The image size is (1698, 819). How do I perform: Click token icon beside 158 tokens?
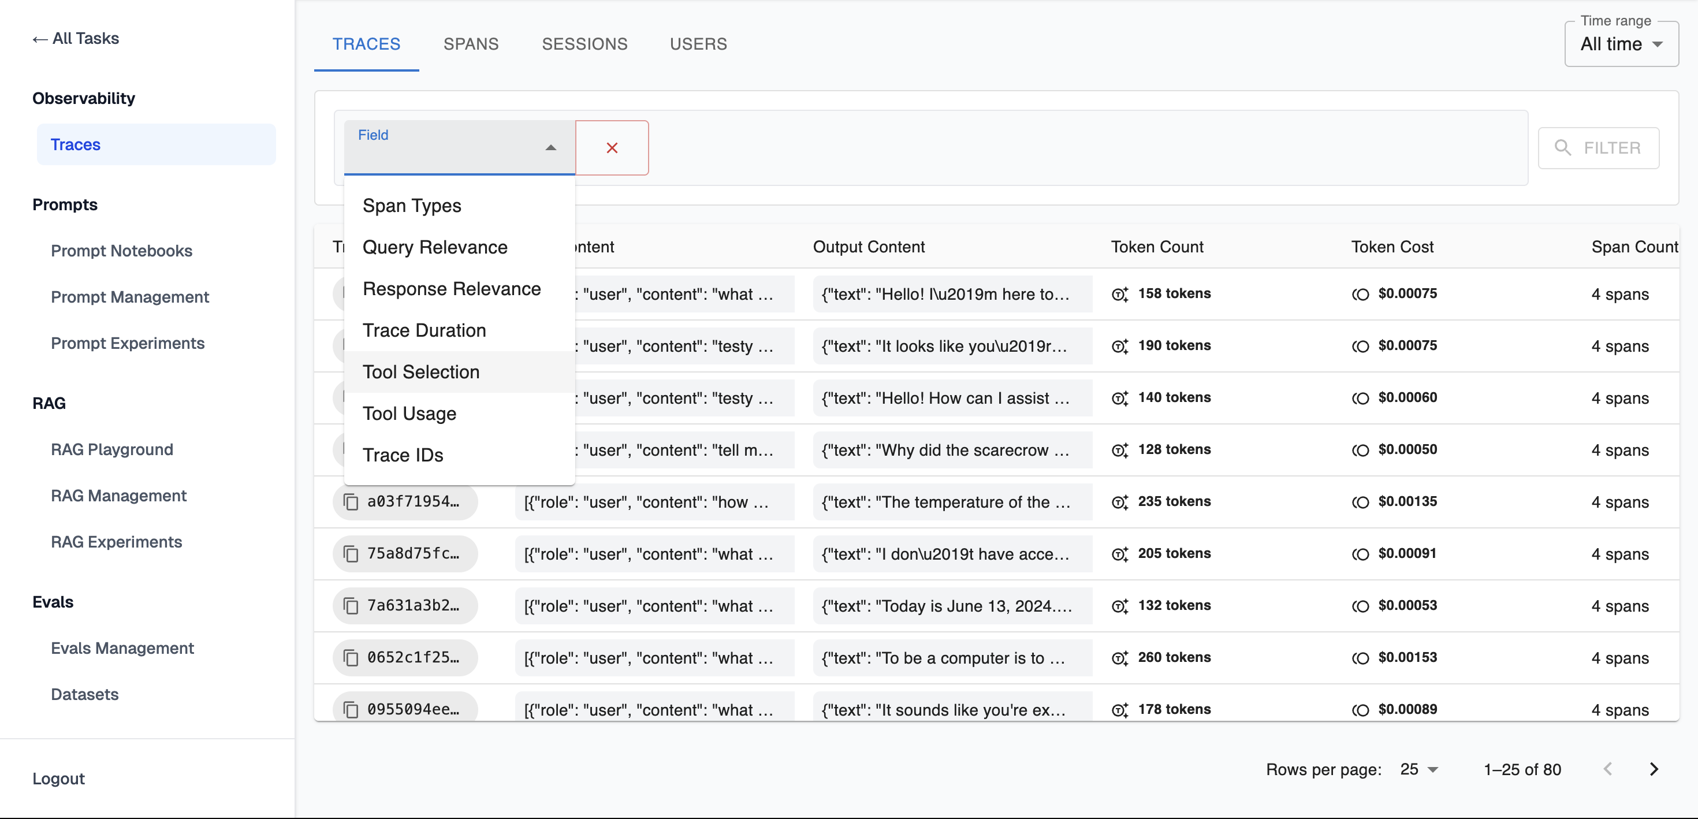click(x=1120, y=294)
